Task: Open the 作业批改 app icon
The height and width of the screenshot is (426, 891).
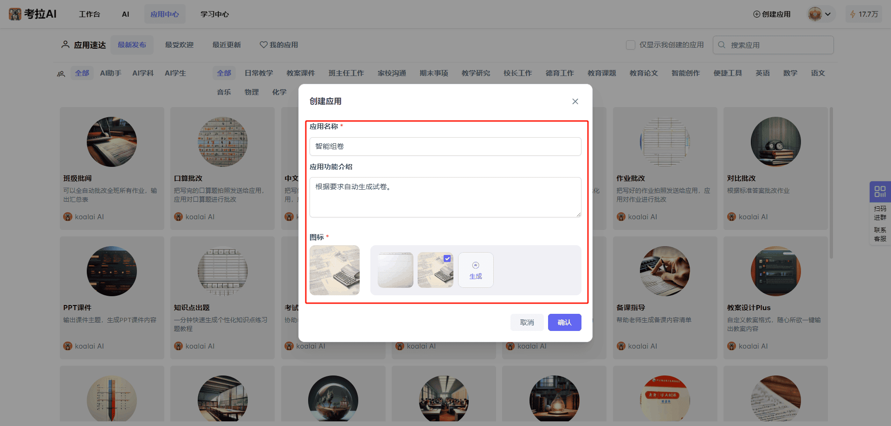Action: tap(665, 142)
